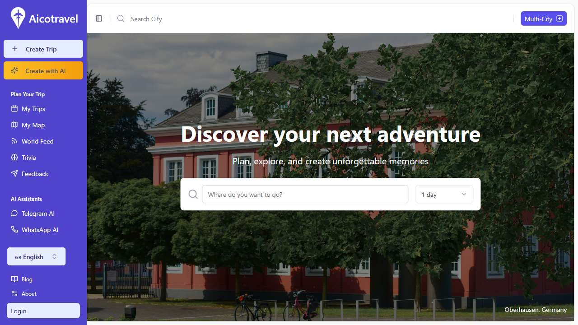Screen dimensions: 578x325
Task: Open My Map icon in sidebar
Action: tap(14, 125)
